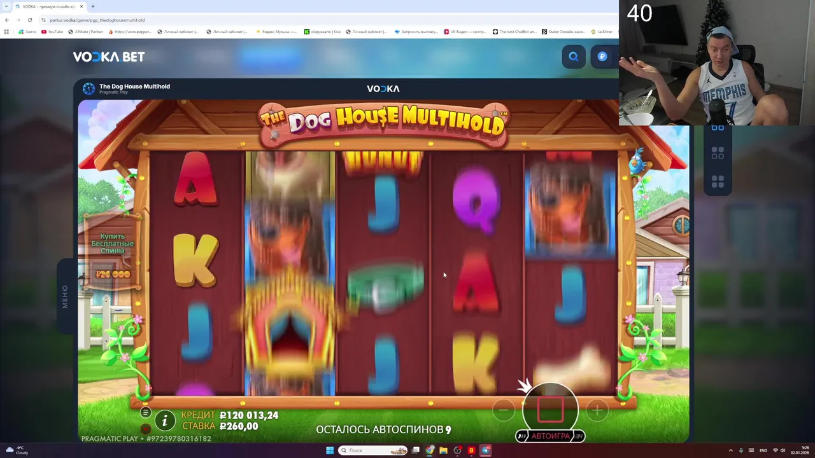Image resolution: width=815 pixels, height=458 pixels.
Task: Click the КРЕДИТ balance value
Action: point(249,415)
